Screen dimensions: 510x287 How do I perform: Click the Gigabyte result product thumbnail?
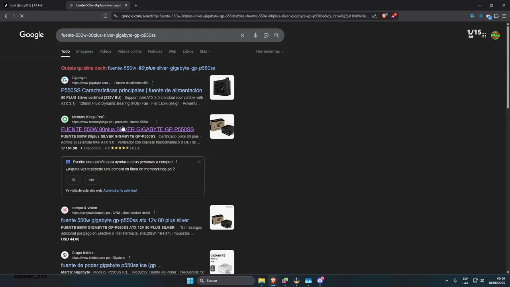222,87
